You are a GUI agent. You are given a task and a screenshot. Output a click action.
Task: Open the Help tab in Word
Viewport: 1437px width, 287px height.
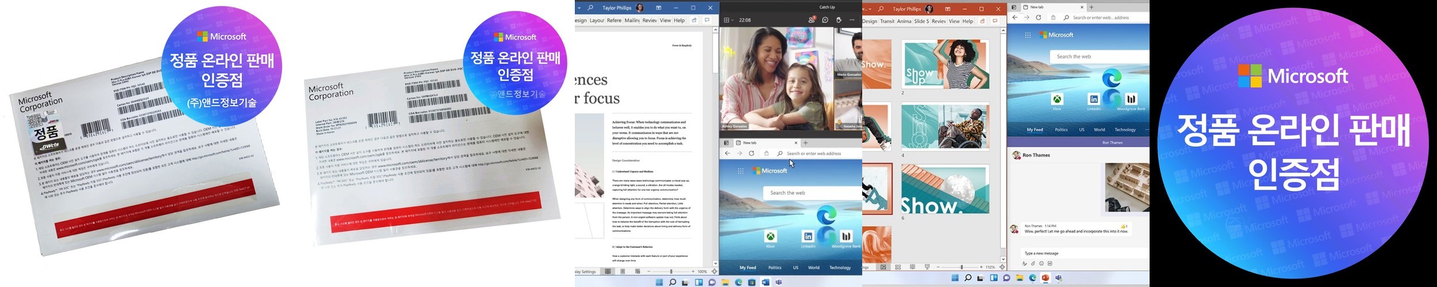tap(679, 20)
